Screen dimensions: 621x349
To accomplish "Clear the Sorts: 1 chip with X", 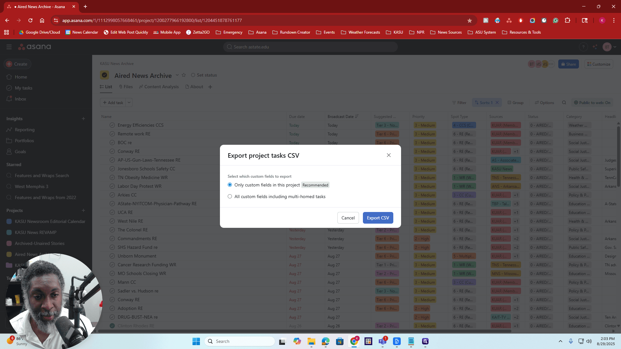I will point(497,102).
